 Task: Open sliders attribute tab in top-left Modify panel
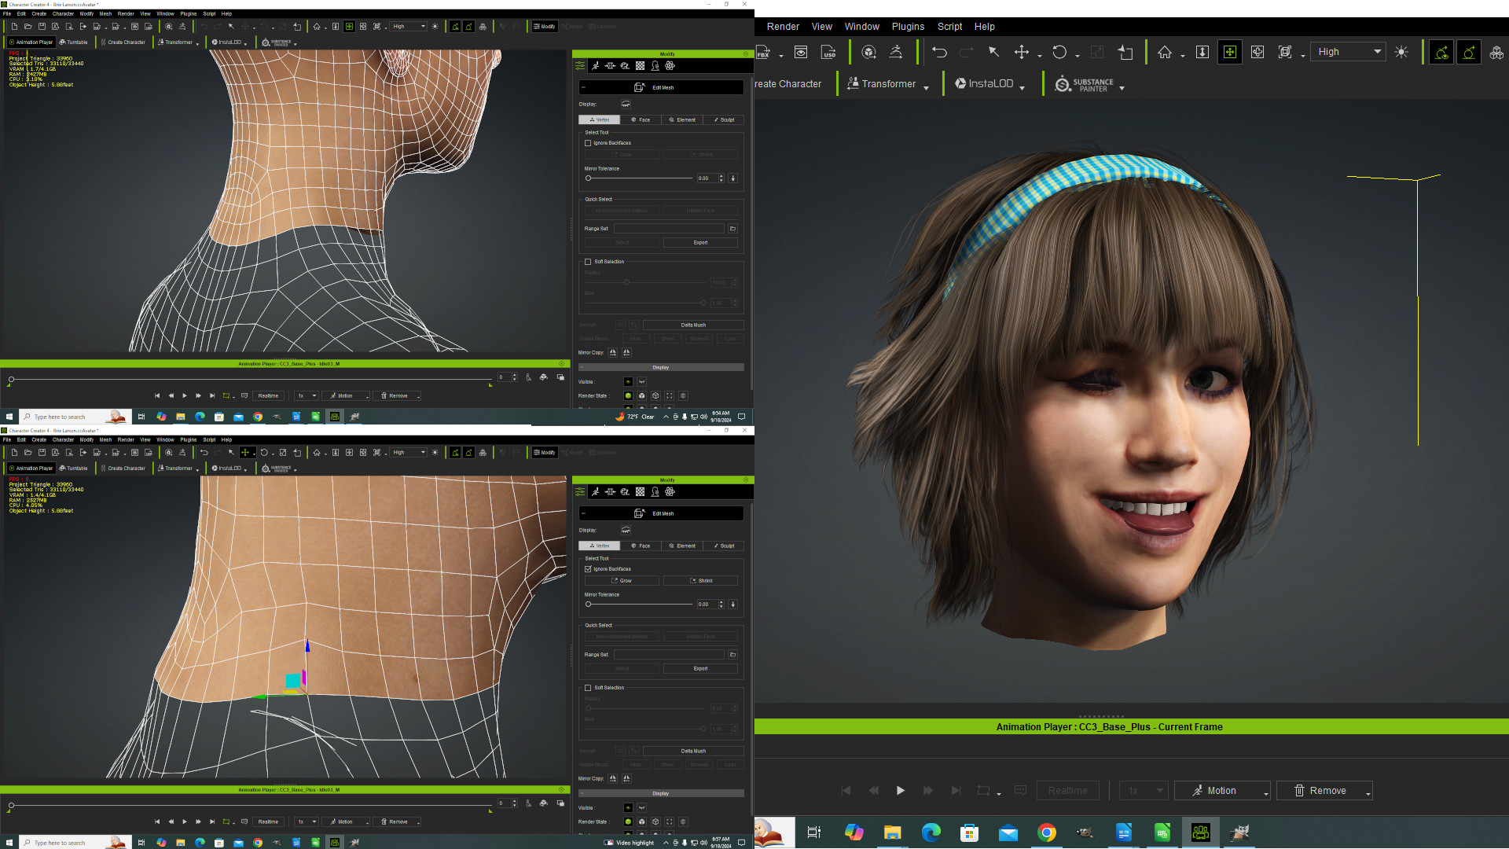[580, 66]
